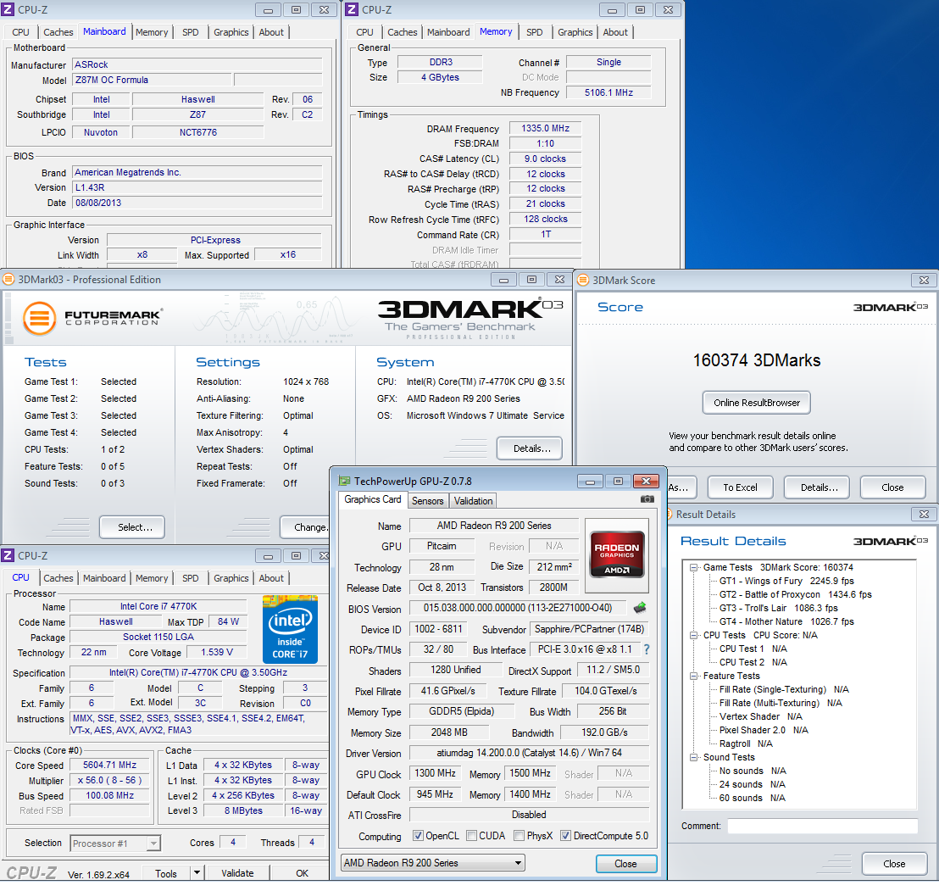Click 3DMark Score window title icon

583,280
